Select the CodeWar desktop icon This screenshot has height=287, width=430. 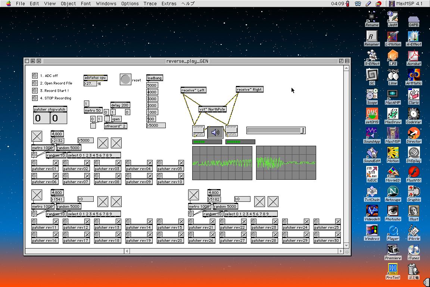point(414,116)
